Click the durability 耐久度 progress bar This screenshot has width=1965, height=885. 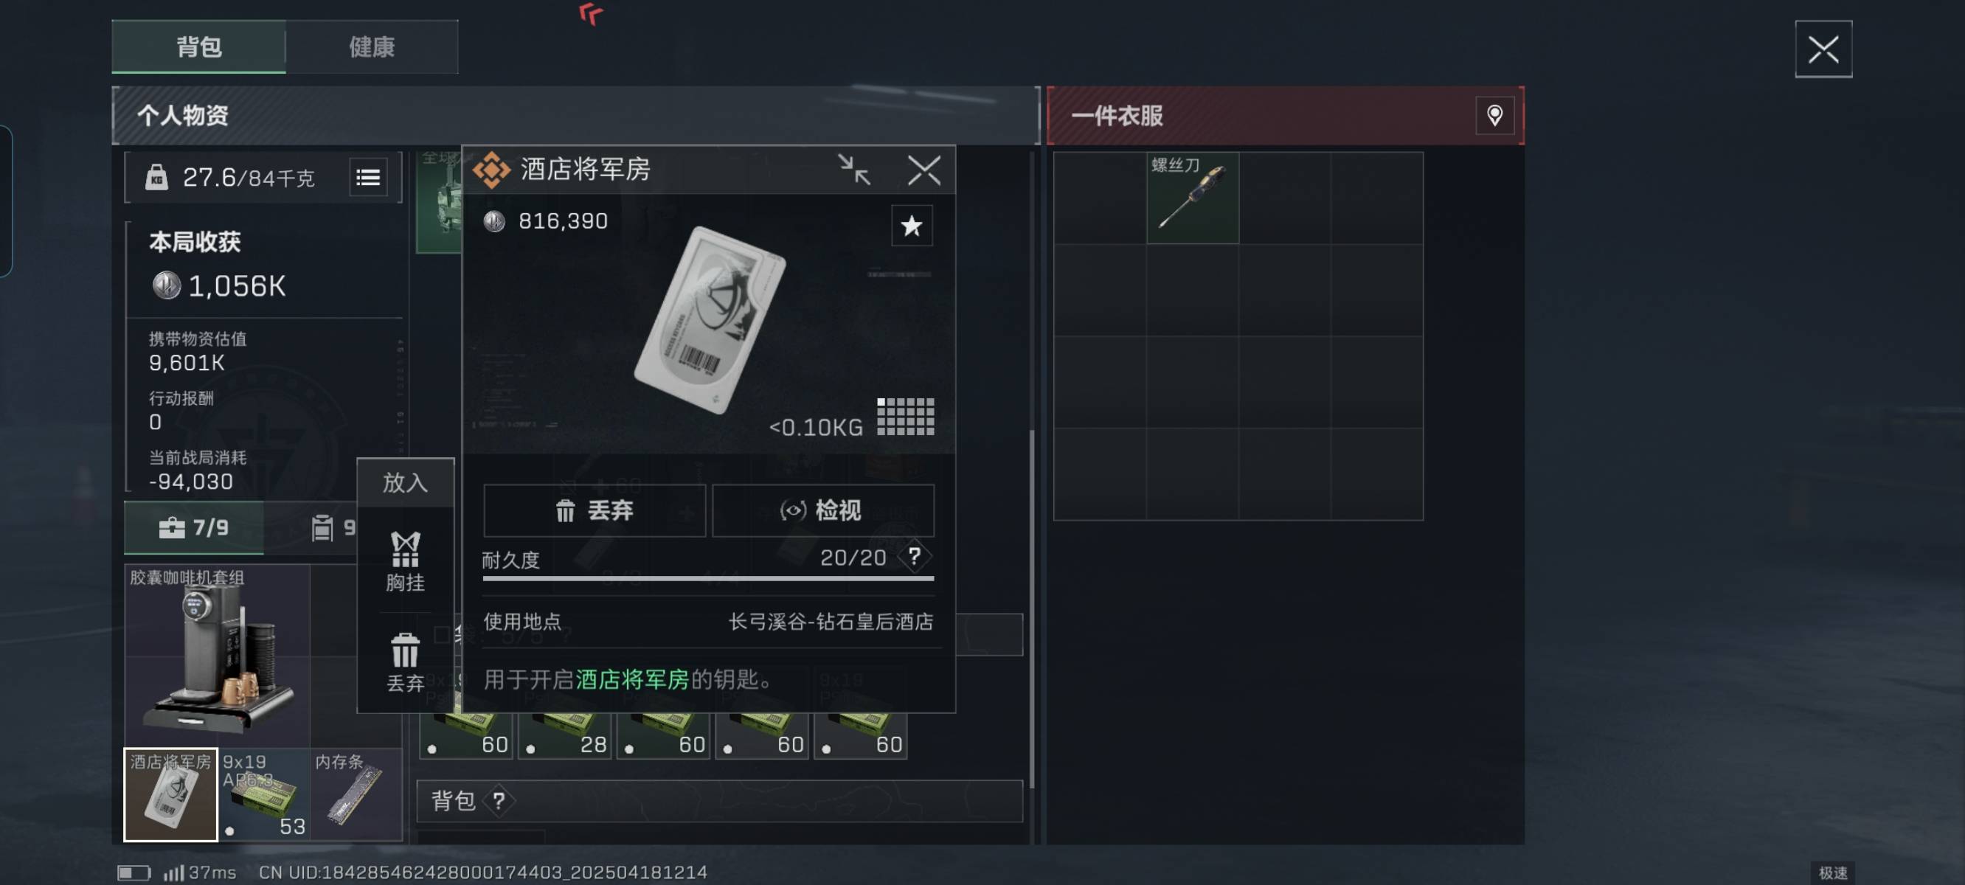coord(708,578)
